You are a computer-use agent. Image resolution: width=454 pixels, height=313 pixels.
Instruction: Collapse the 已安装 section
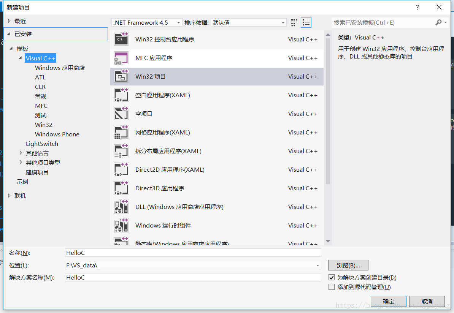[x=9, y=34]
